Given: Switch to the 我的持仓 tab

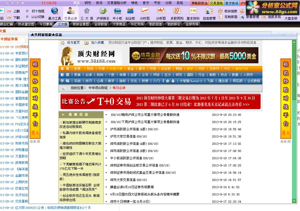Looking at the screenshot, I should click(174, 24).
